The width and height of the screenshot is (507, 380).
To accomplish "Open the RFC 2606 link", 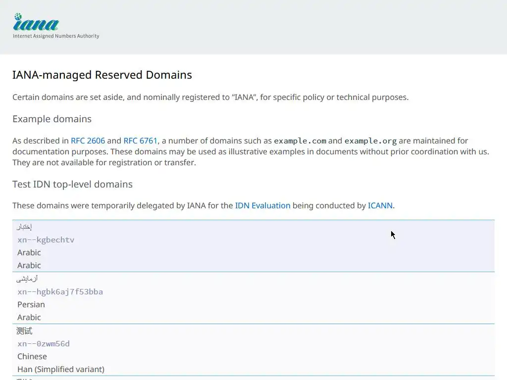I will click(88, 141).
